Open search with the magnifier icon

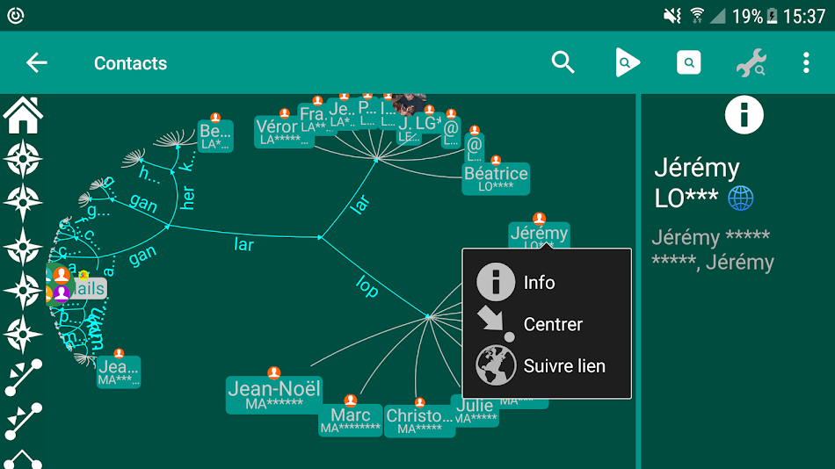point(563,62)
